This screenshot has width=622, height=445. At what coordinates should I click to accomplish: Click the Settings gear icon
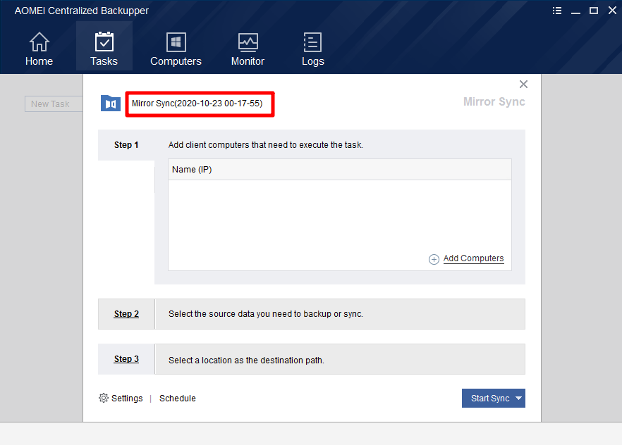[104, 398]
